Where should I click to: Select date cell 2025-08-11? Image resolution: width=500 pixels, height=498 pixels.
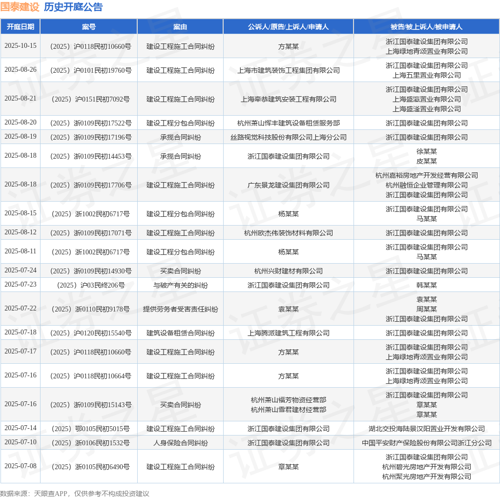[x=21, y=251]
